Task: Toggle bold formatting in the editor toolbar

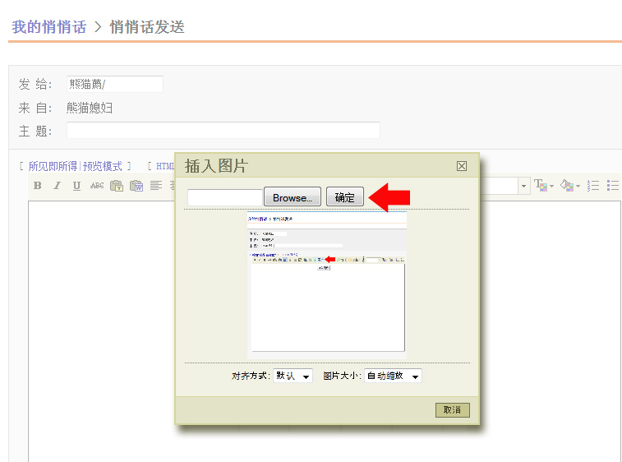Action: click(x=37, y=186)
